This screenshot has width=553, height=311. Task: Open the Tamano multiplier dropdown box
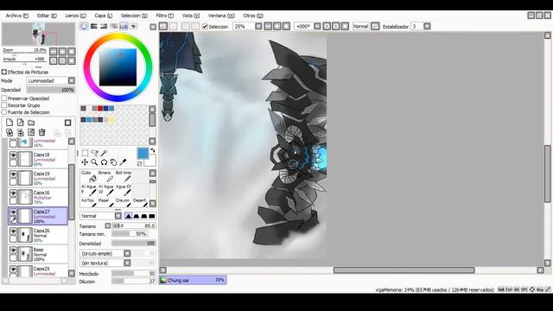tap(108, 225)
